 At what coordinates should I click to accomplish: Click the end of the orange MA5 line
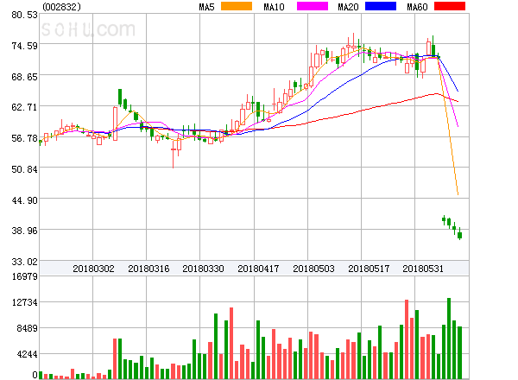[x=458, y=194]
